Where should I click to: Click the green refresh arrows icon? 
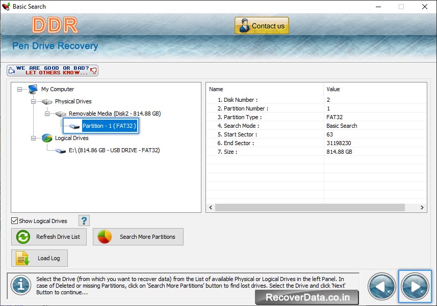click(x=23, y=237)
